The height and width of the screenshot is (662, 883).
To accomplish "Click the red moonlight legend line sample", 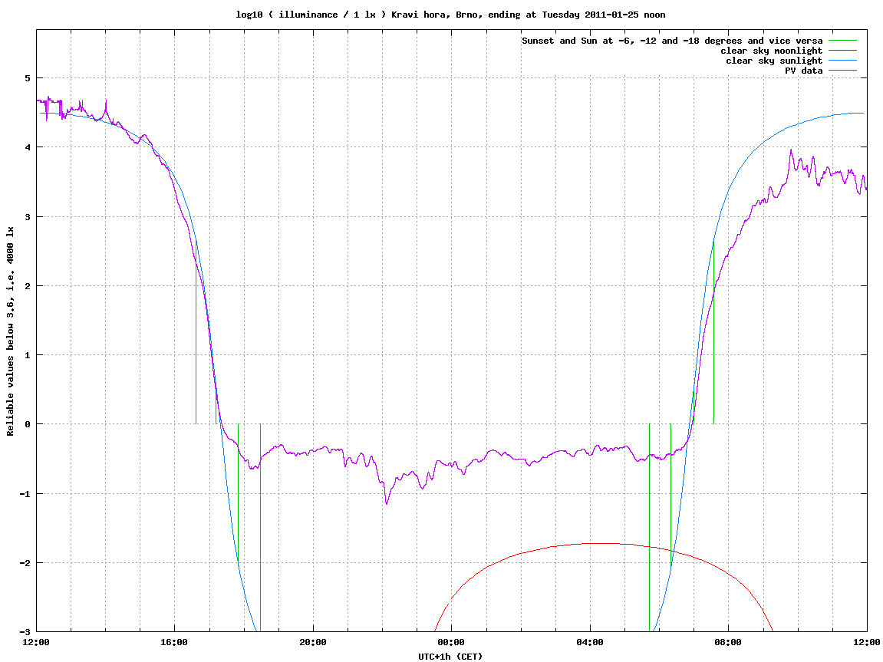I will tap(842, 51).
